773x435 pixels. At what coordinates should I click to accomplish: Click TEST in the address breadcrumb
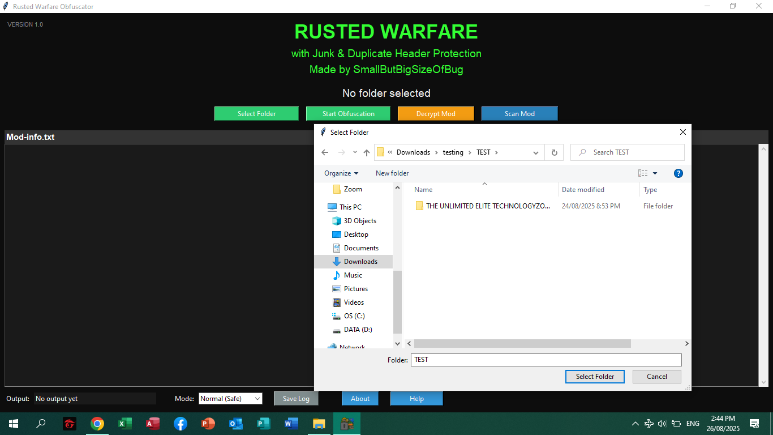coord(483,152)
